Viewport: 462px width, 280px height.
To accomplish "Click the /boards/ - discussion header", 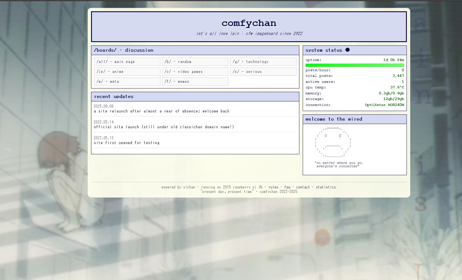I will point(124,50).
